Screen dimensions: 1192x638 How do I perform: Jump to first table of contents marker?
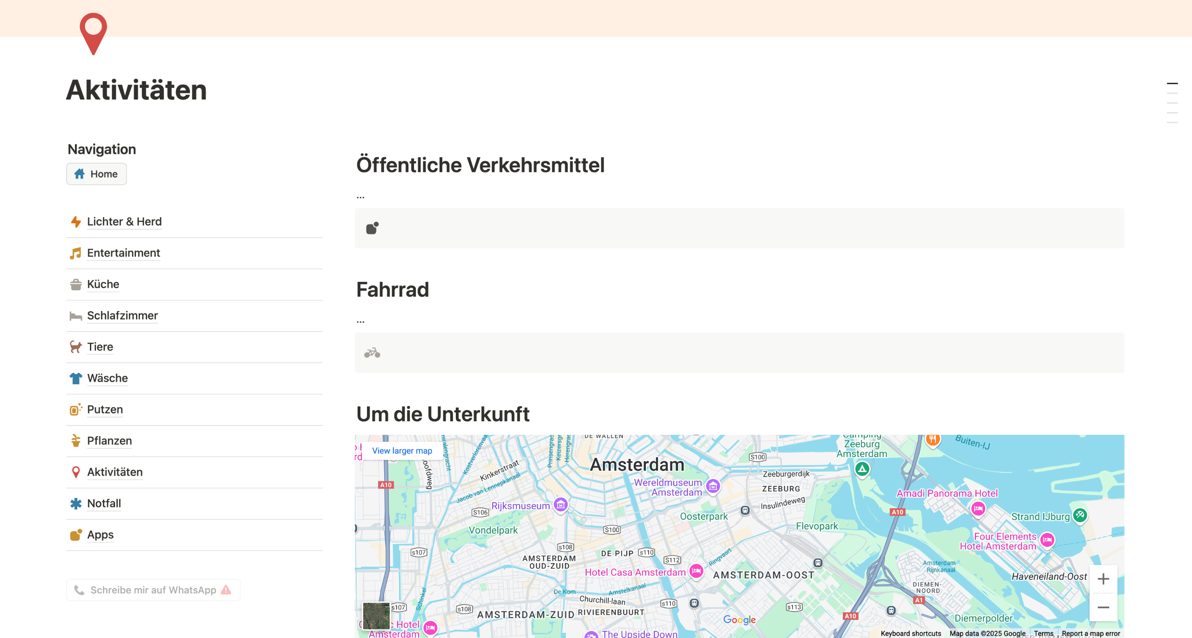coord(1172,84)
